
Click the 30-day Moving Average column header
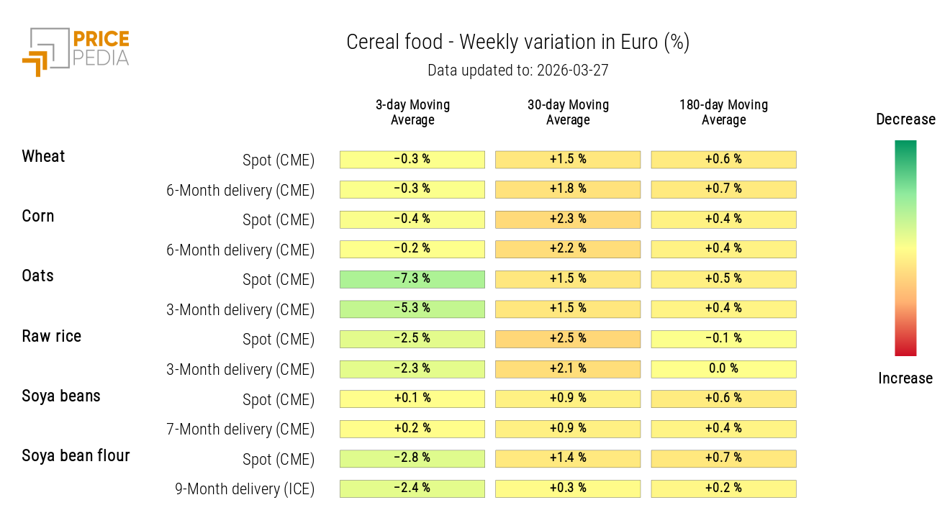coord(568,112)
